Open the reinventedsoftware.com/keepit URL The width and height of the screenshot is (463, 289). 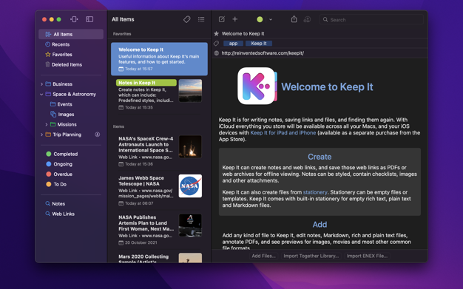263,53
